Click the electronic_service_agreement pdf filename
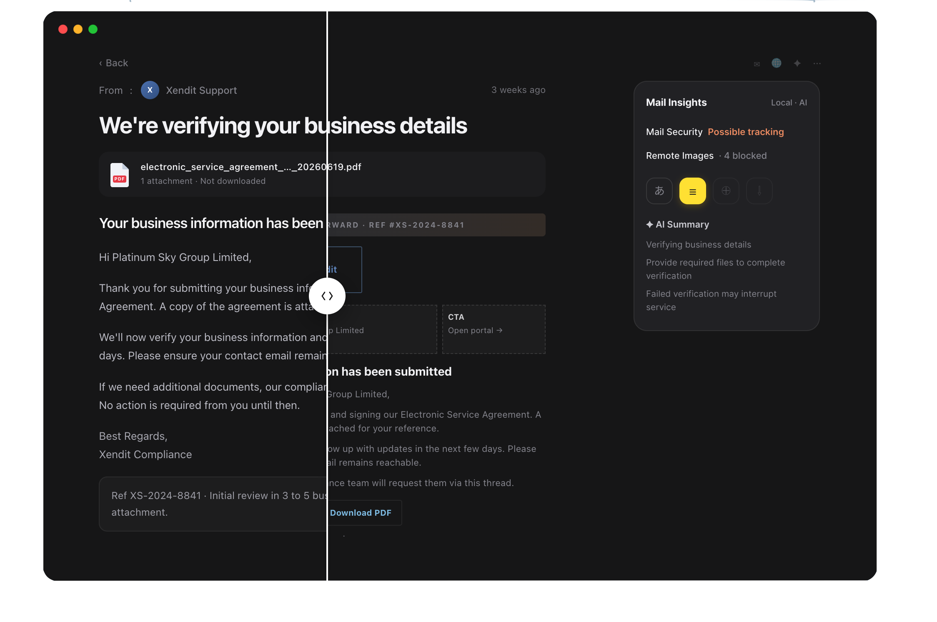937x622 pixels. point(251,167)
